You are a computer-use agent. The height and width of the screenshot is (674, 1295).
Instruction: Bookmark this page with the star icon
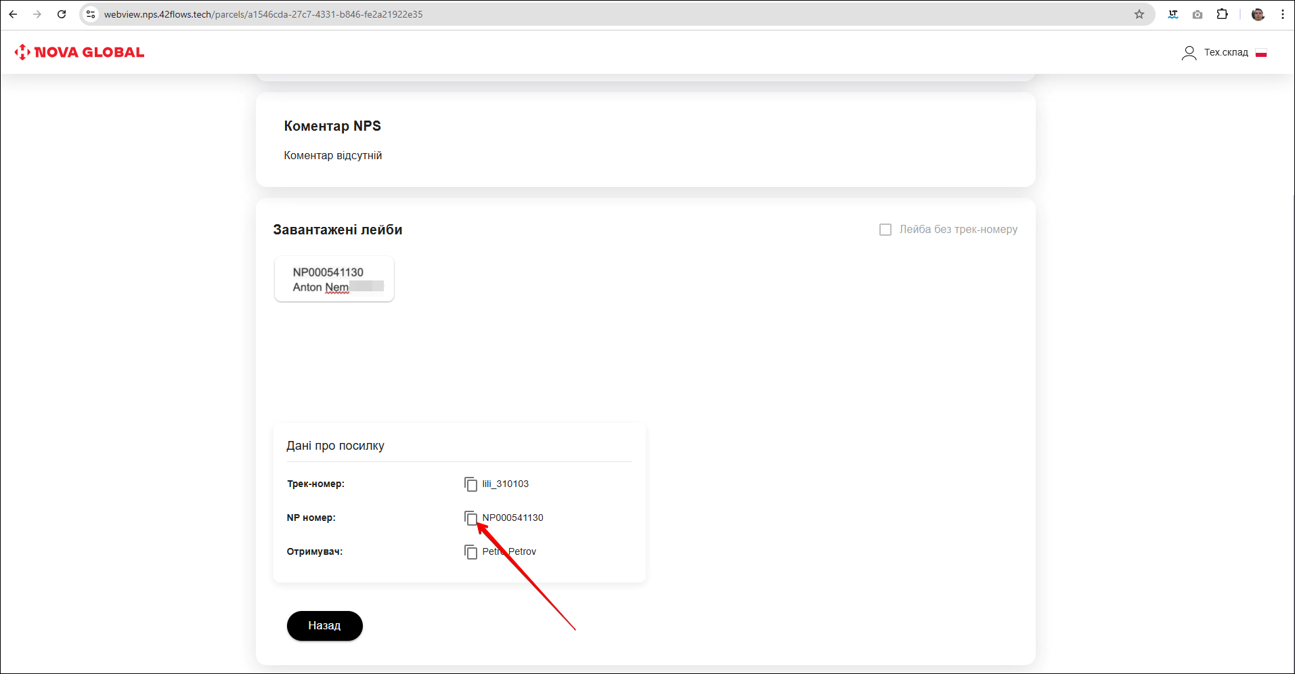[x=1139, y=14]
